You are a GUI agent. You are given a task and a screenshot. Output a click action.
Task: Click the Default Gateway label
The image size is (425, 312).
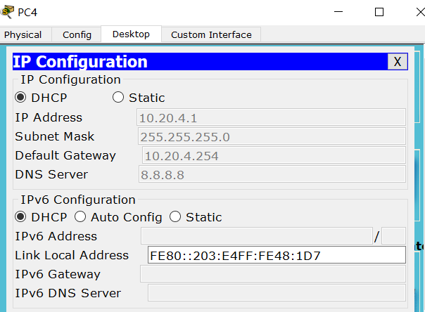[65, 155]
